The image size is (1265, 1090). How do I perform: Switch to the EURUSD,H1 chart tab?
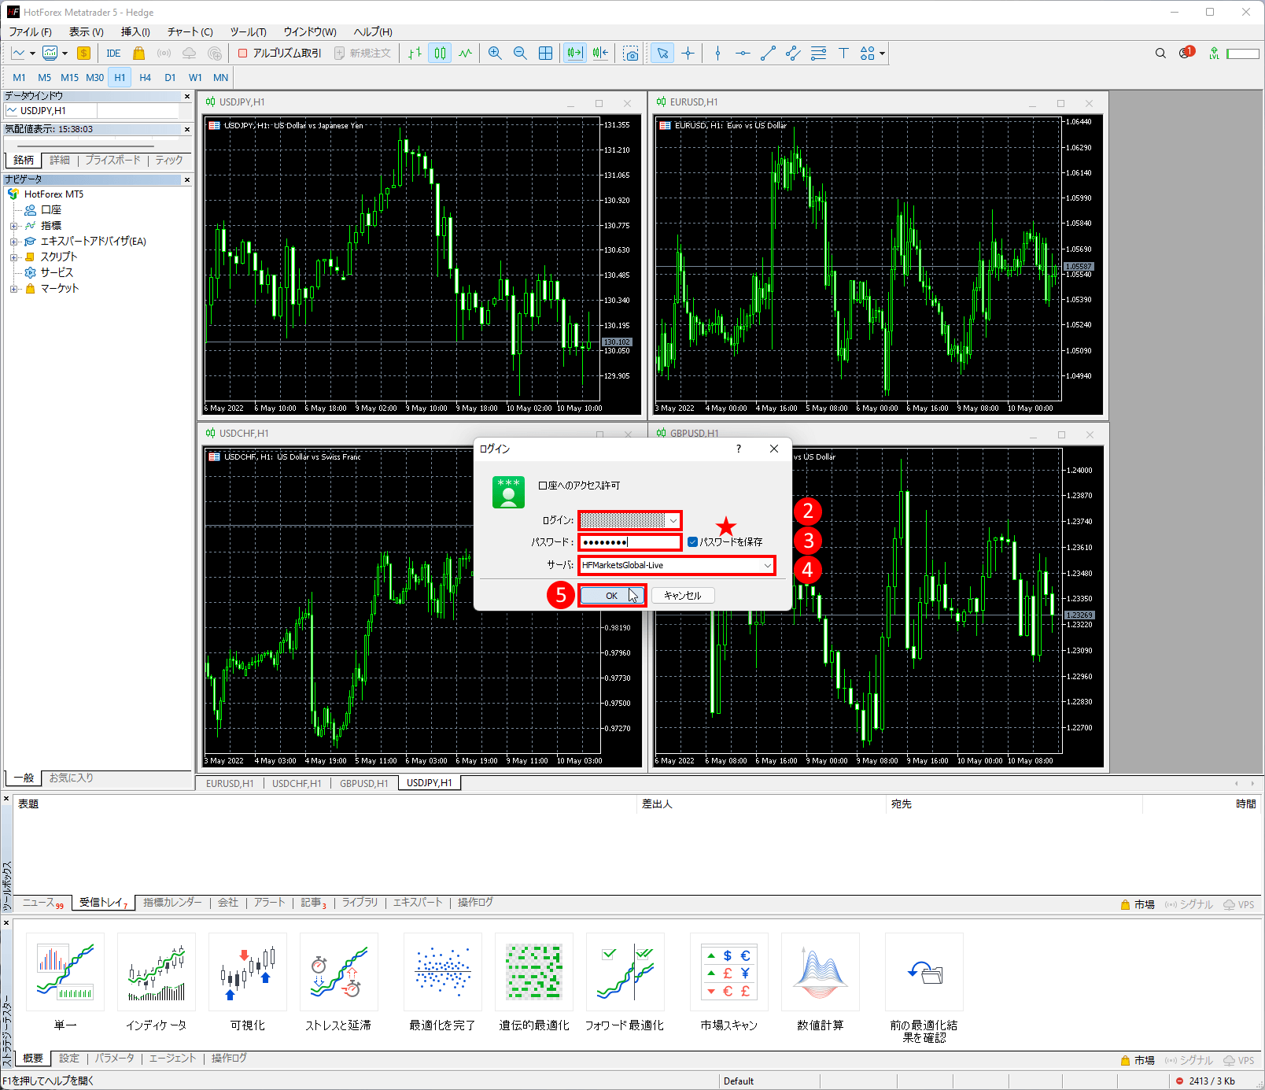click(230, 784)
